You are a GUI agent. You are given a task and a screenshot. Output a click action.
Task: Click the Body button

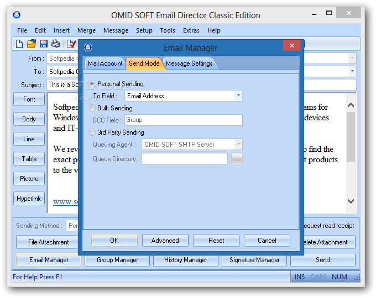tap(29, 119)
